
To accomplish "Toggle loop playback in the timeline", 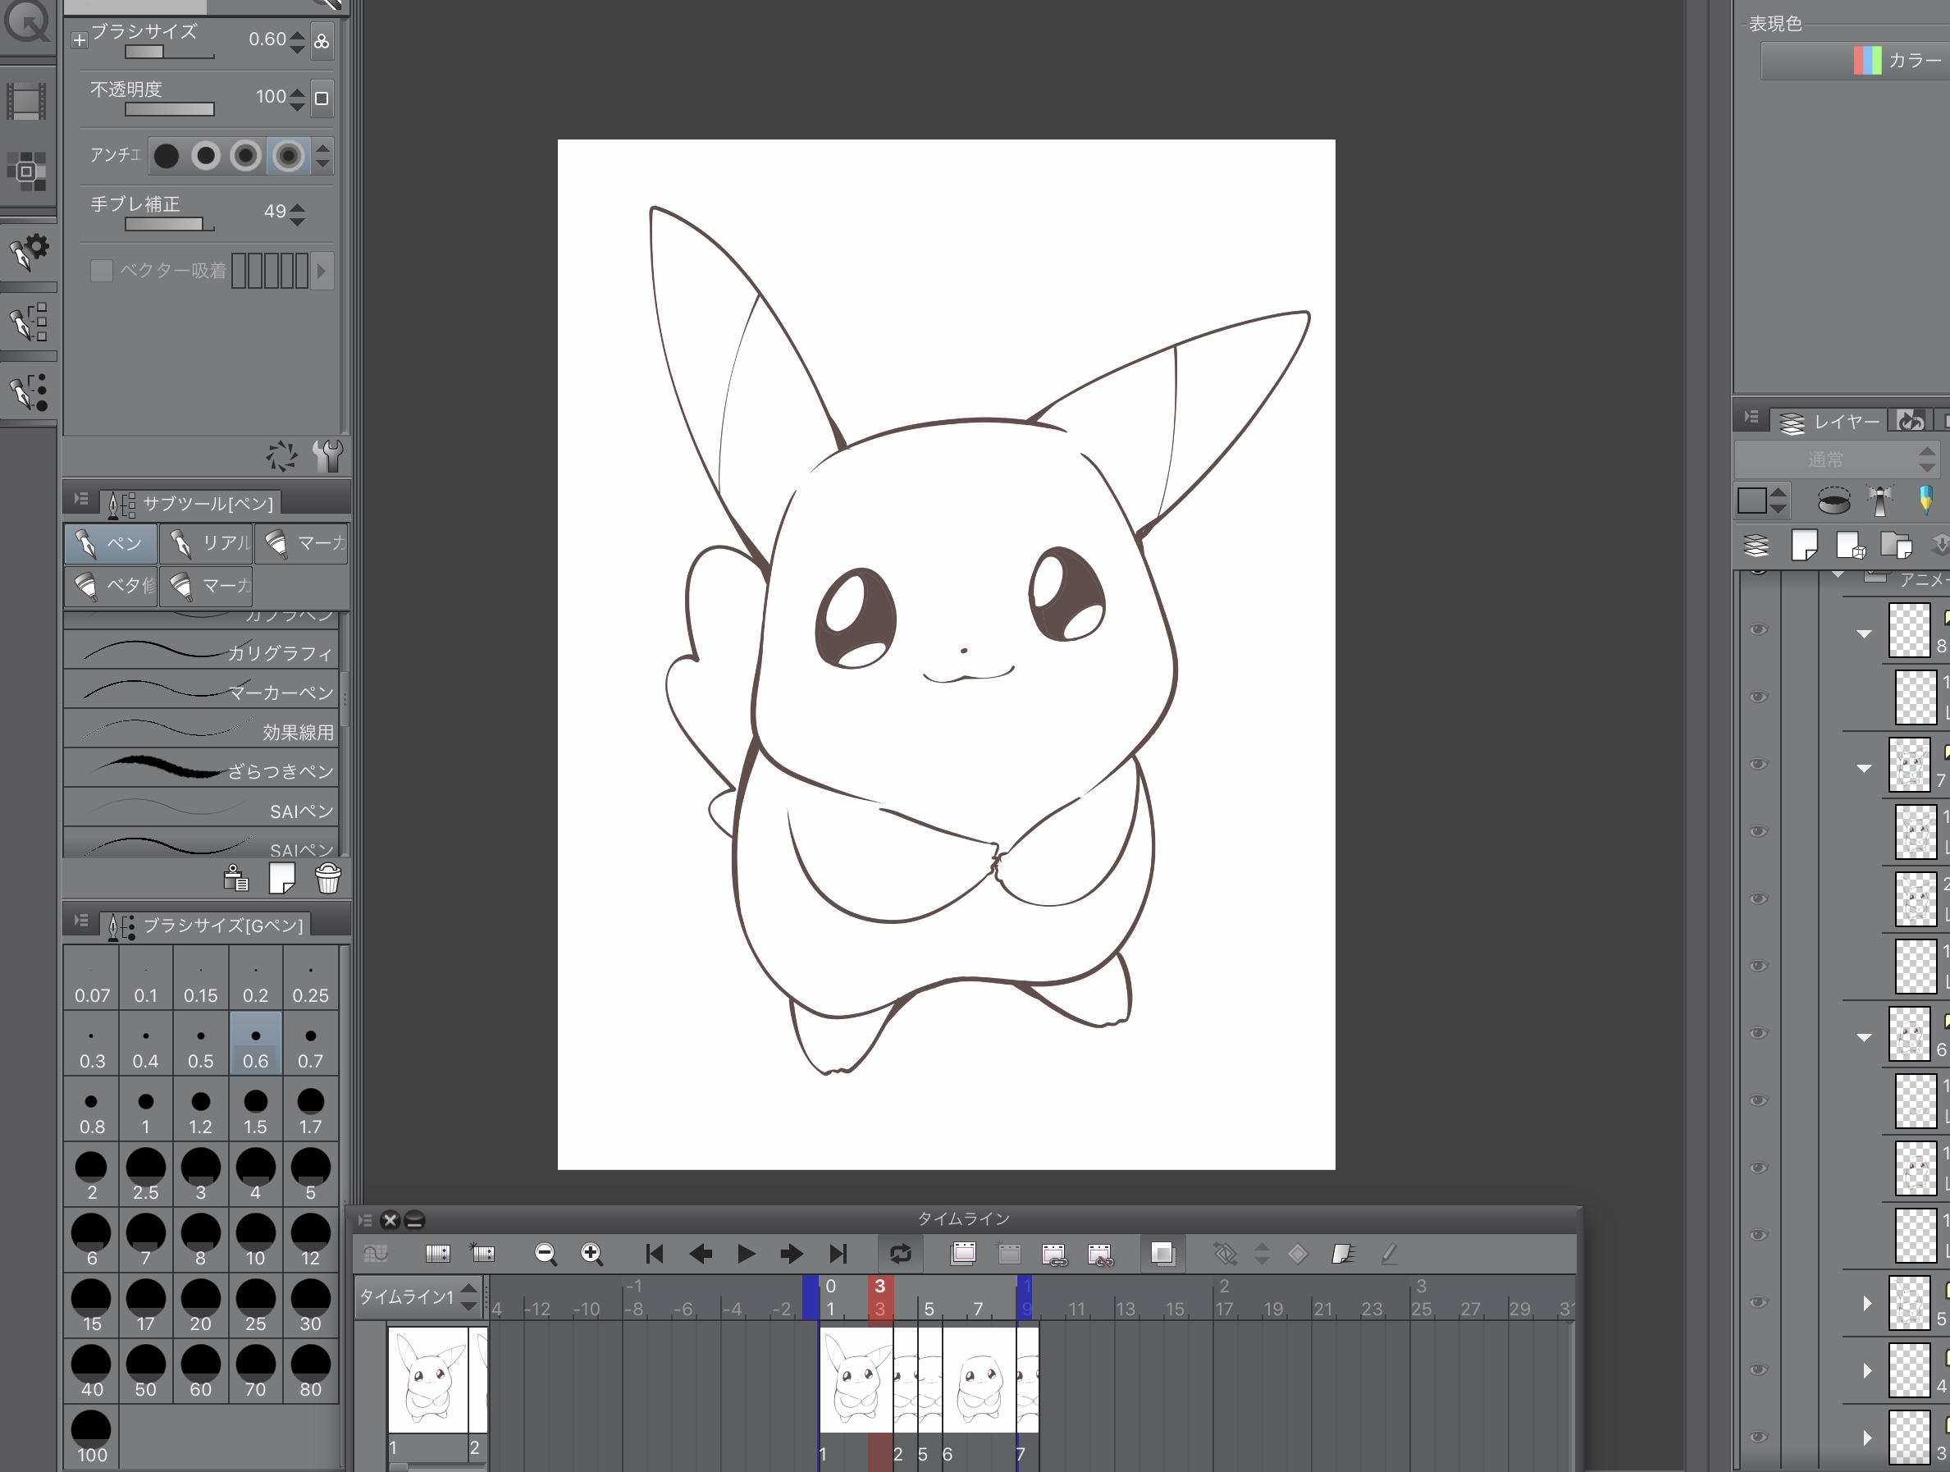I will 900,1253.
